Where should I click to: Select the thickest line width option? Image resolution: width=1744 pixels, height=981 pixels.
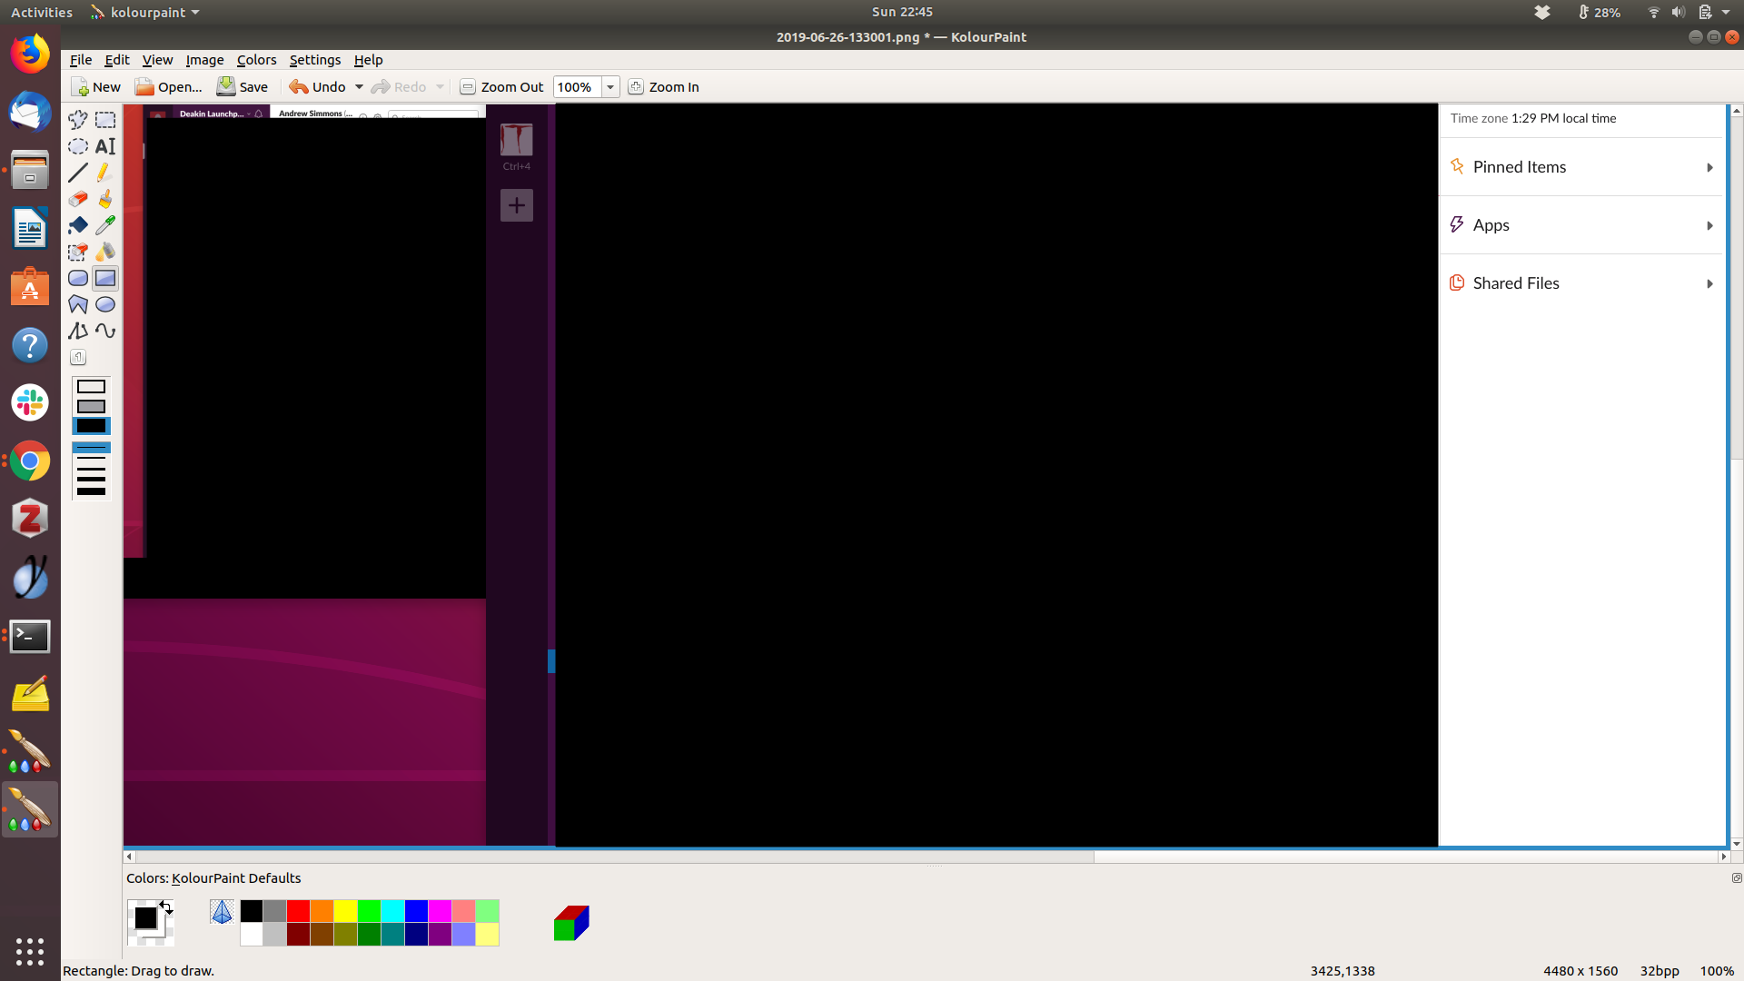(91, 491)
